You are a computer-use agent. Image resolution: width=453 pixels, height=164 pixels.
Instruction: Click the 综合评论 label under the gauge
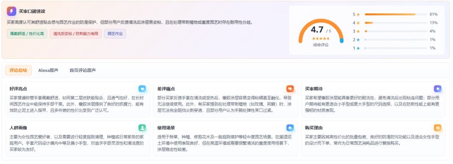coord(321,45)
